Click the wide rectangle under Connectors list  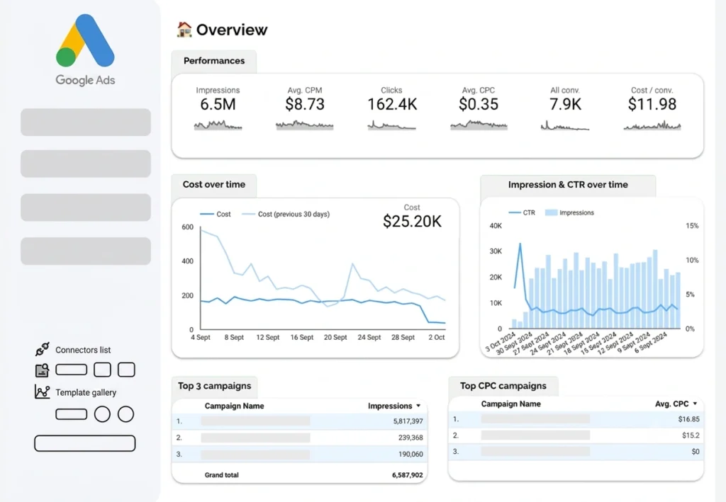click(72, 370)
